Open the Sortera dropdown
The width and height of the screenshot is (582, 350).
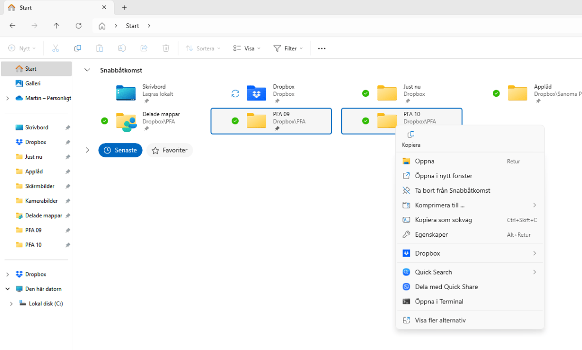coord(203,48)
